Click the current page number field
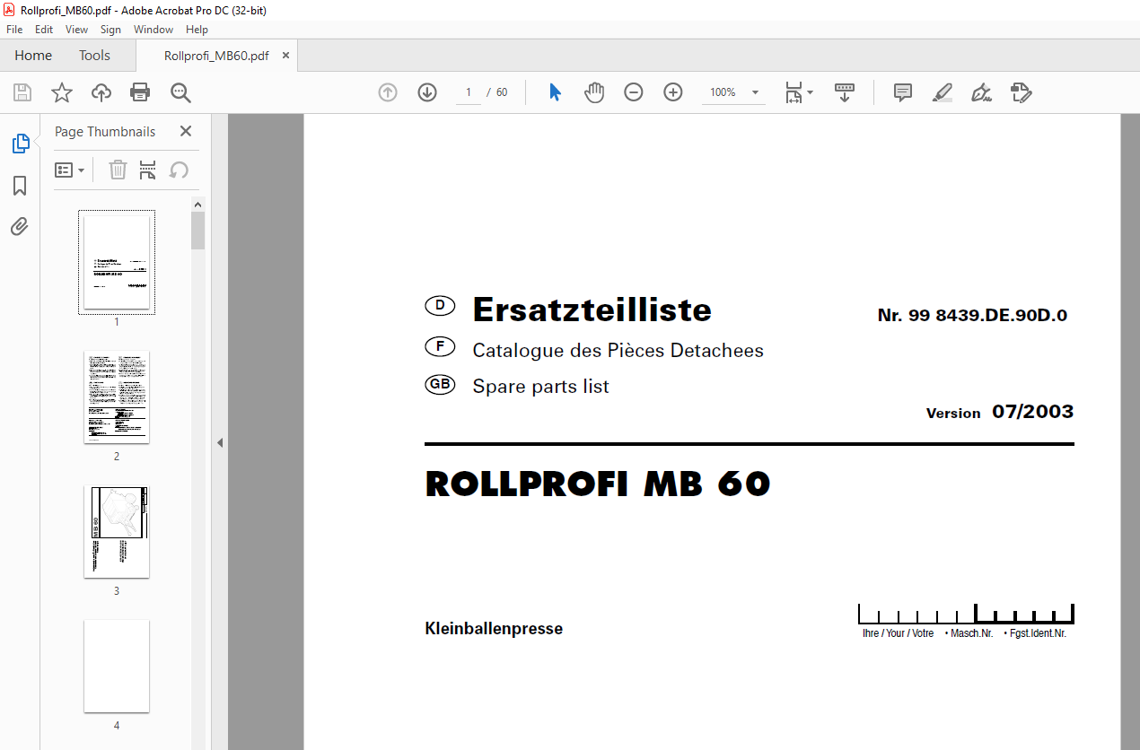Screen dimensions: 1140x750 [x=469, y=92]
